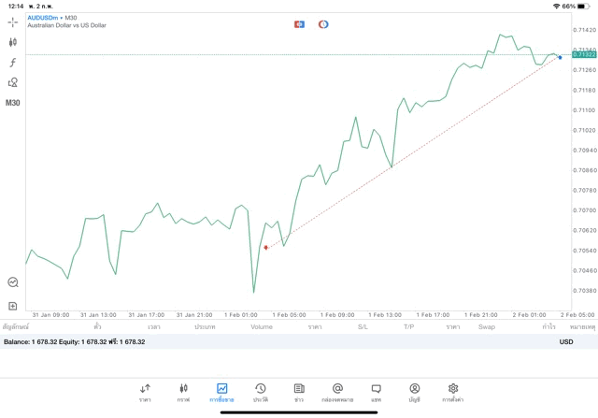The width and height of the screenshot is (598, 418).
Task: Click the Swap column header
Action: point(487,327)
